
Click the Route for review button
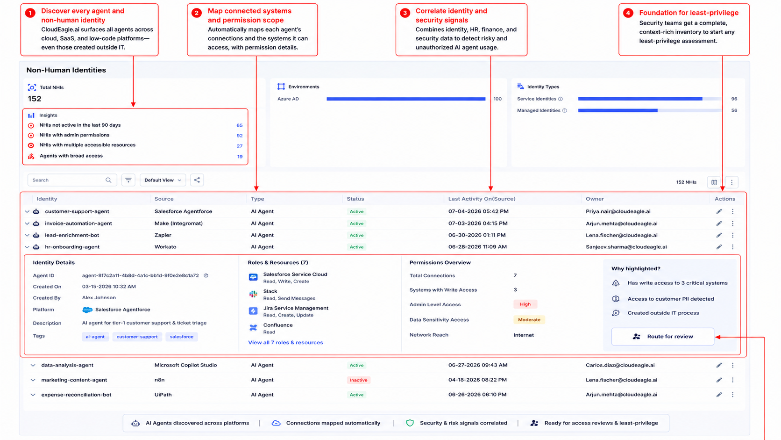(662, 337)
